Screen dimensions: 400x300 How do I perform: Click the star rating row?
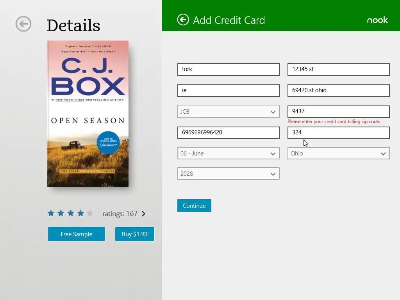70,213
